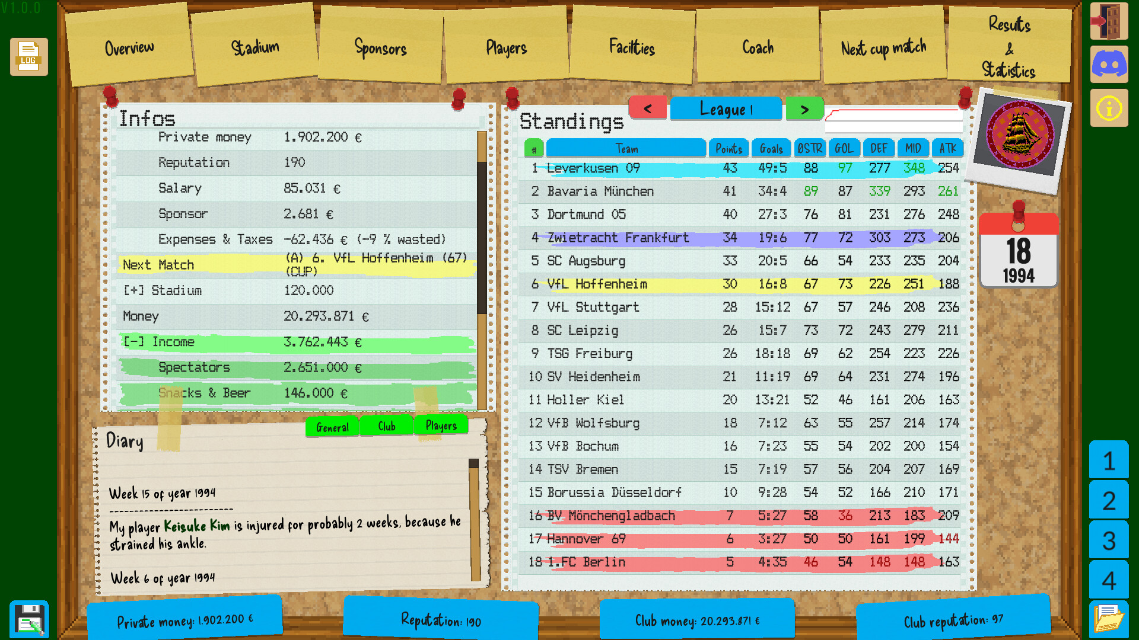Open the Sponsors tab
Image resolution: width=1139 pixels, height=640 pixels.
click(x=380, y=49)
